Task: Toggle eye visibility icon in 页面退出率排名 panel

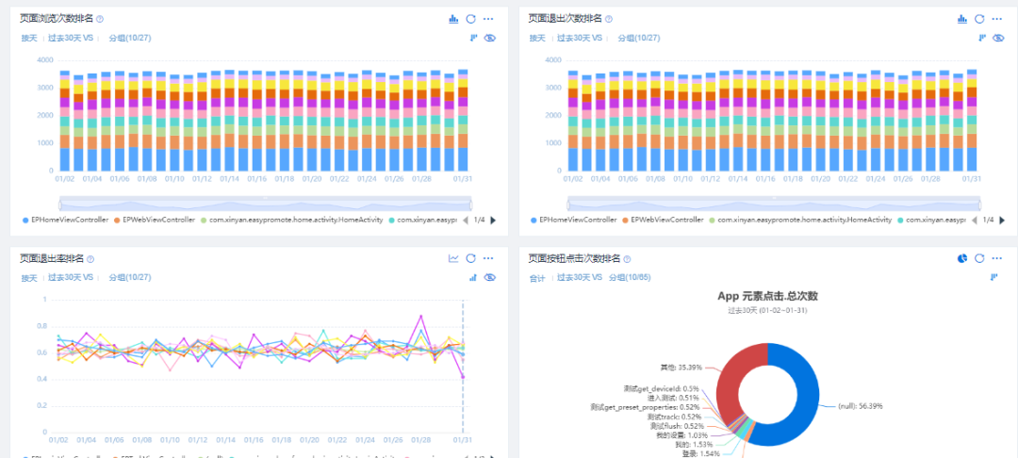Action: [x=490, y=277]
